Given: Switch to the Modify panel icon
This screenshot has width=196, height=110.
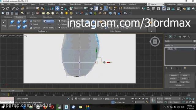Looking at the screenshot, I should coord(171,37).
